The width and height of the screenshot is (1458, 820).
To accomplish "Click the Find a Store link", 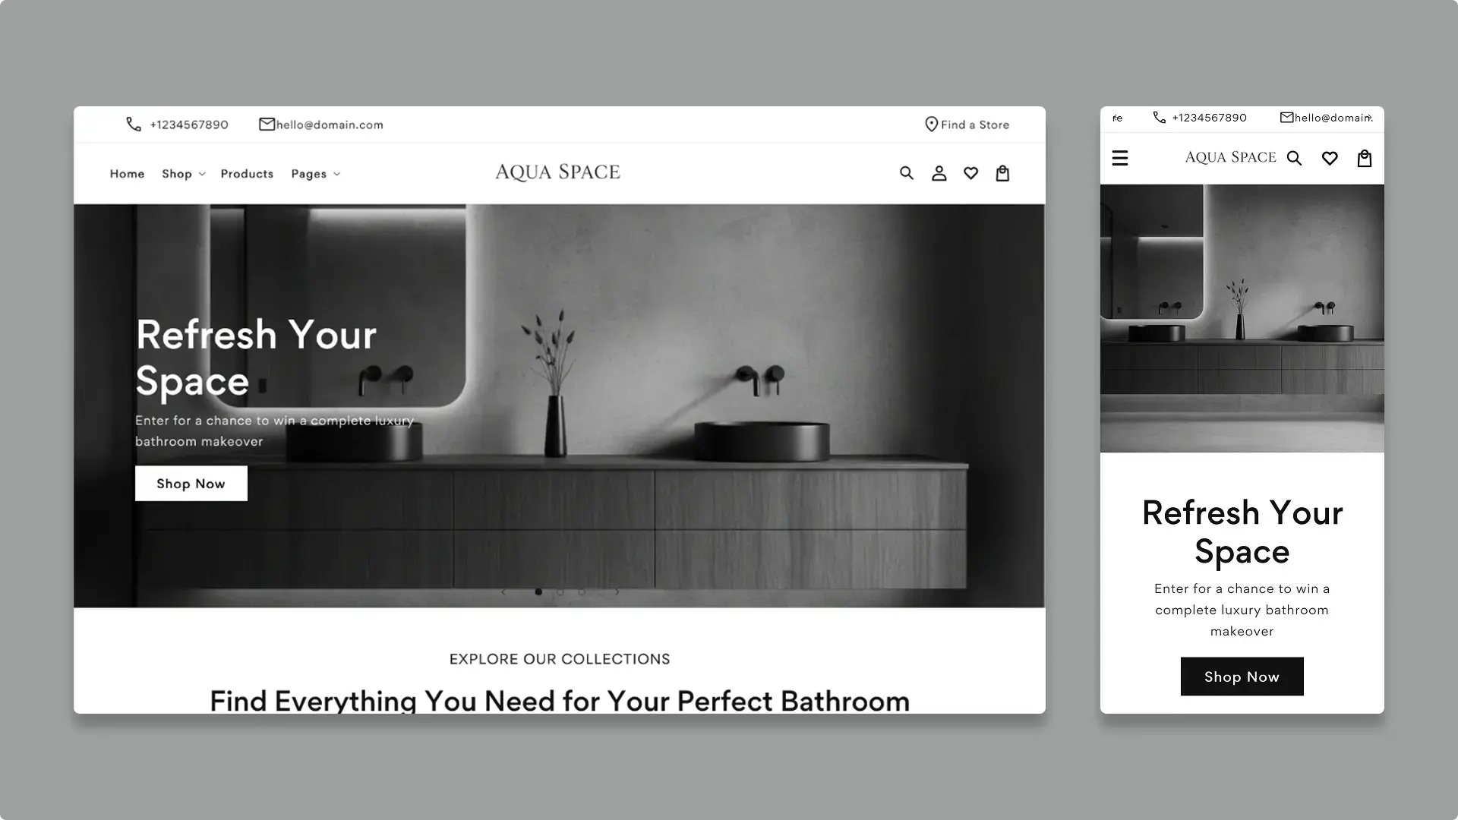I will click(967, 125).
